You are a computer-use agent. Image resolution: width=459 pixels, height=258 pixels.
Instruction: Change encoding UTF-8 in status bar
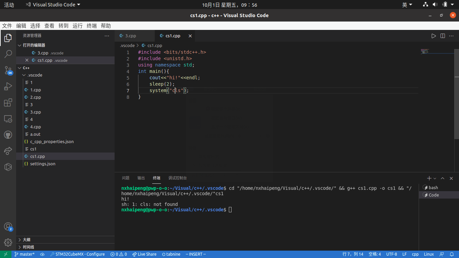(x=391, y=254)
